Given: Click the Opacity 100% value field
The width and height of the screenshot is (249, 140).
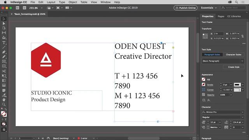Looking at the screenshot, I should coord(224,95).
